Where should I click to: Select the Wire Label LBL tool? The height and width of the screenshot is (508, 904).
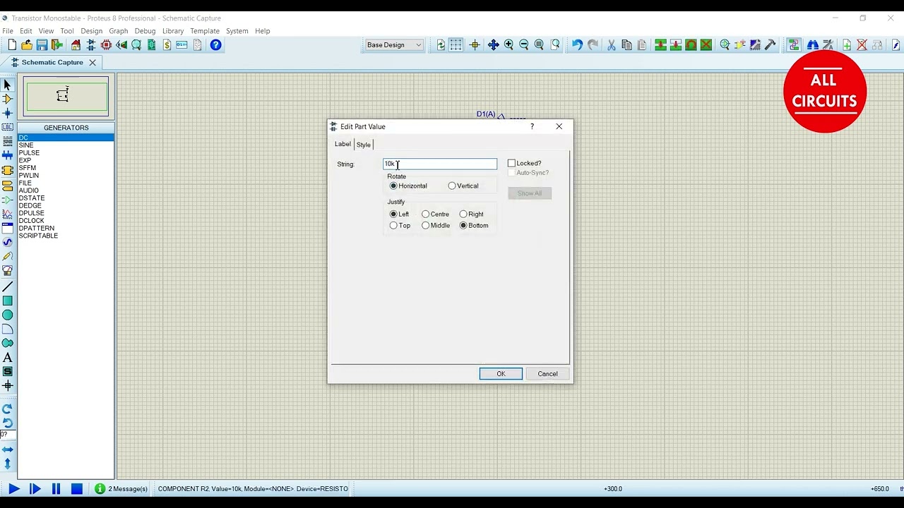click(x=8, y=128)
